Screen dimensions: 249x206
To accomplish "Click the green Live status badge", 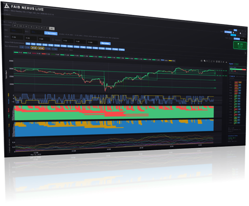I will 240,45.
